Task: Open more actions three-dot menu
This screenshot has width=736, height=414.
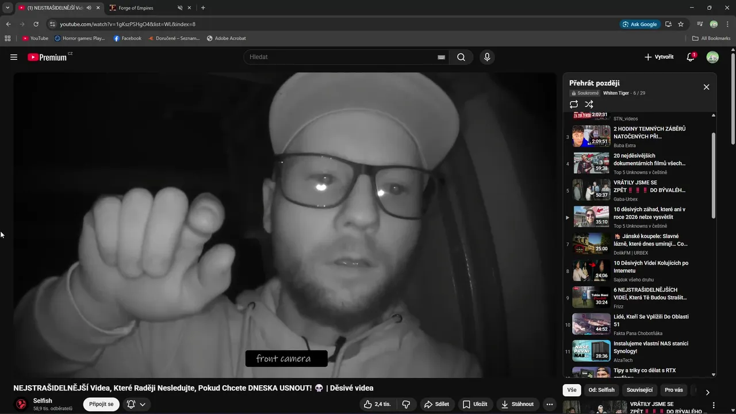Action: 550,404
